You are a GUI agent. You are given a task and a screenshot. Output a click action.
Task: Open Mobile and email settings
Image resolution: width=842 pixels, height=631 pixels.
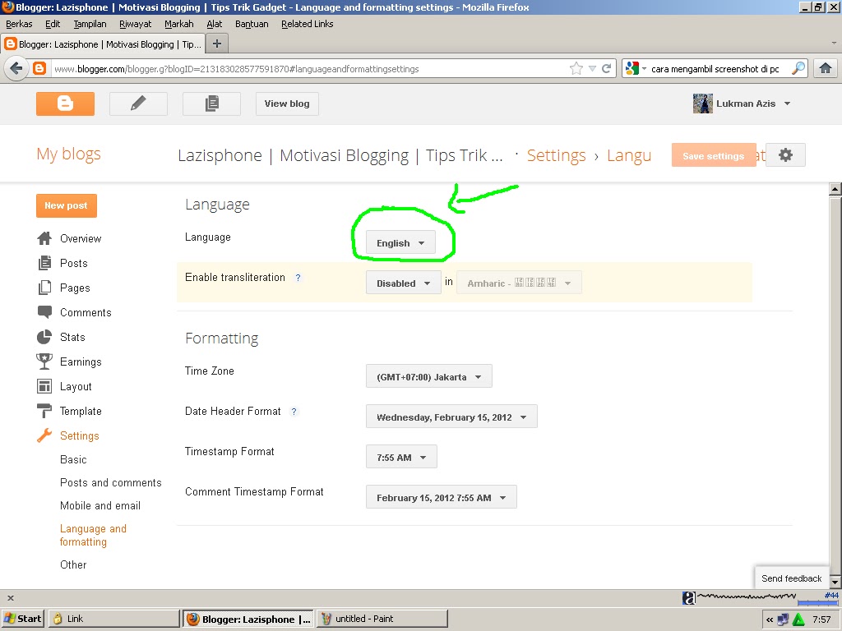click(100, 505)
